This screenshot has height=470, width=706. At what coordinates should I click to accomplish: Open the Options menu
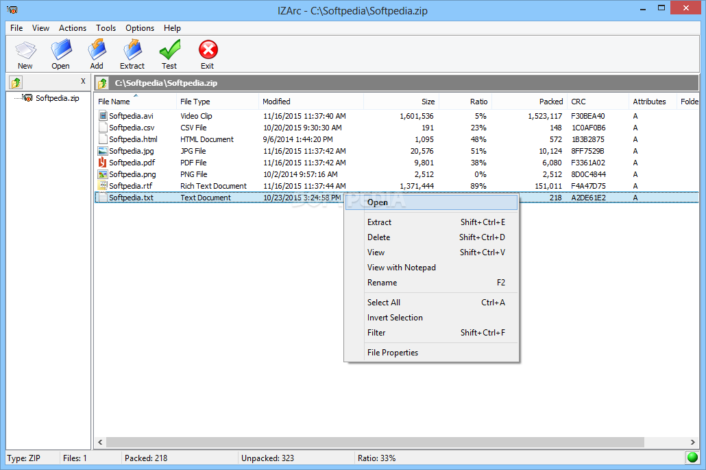pyautogui.click(x=140, y=28)
